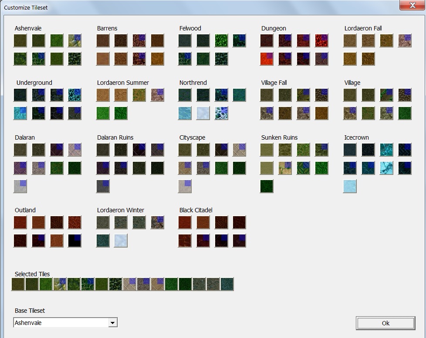Pick the light desert tile starting Barrens' second row
The width and height of the screenshot is (426, 338).
103,59
